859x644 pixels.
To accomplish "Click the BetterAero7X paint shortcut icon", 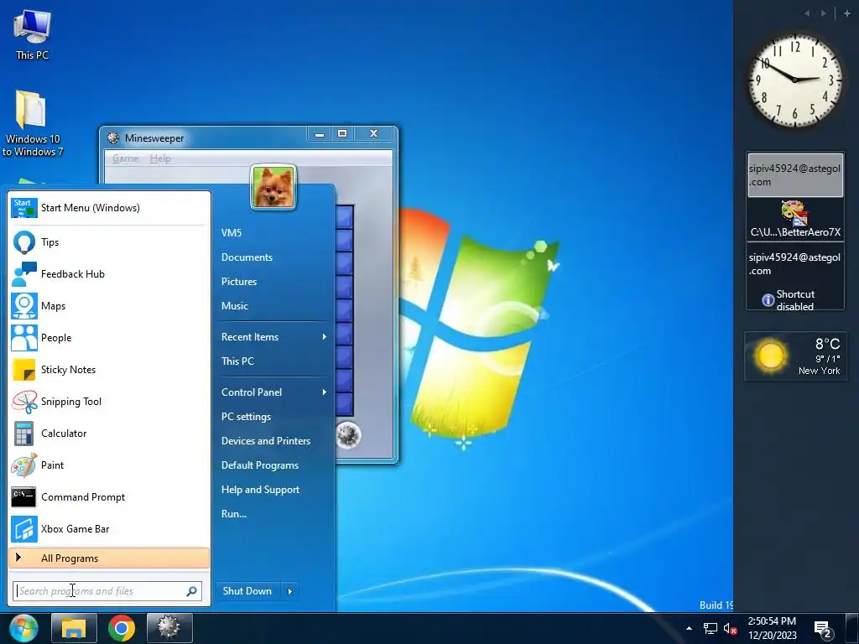I will [x=794, y=213].
